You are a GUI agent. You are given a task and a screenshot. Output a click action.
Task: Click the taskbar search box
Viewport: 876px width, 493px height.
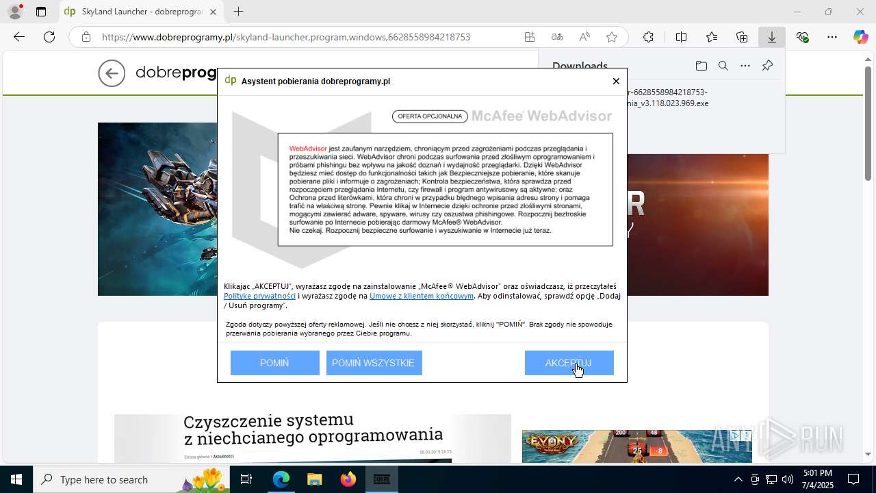pyautogui.click(x=132, y=479)
